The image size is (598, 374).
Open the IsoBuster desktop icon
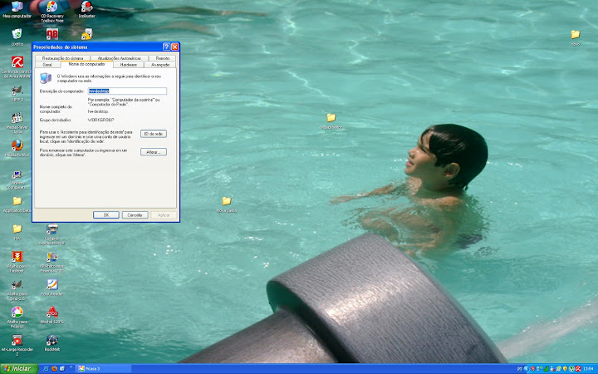pyautogui.click(x=86, y=10)
